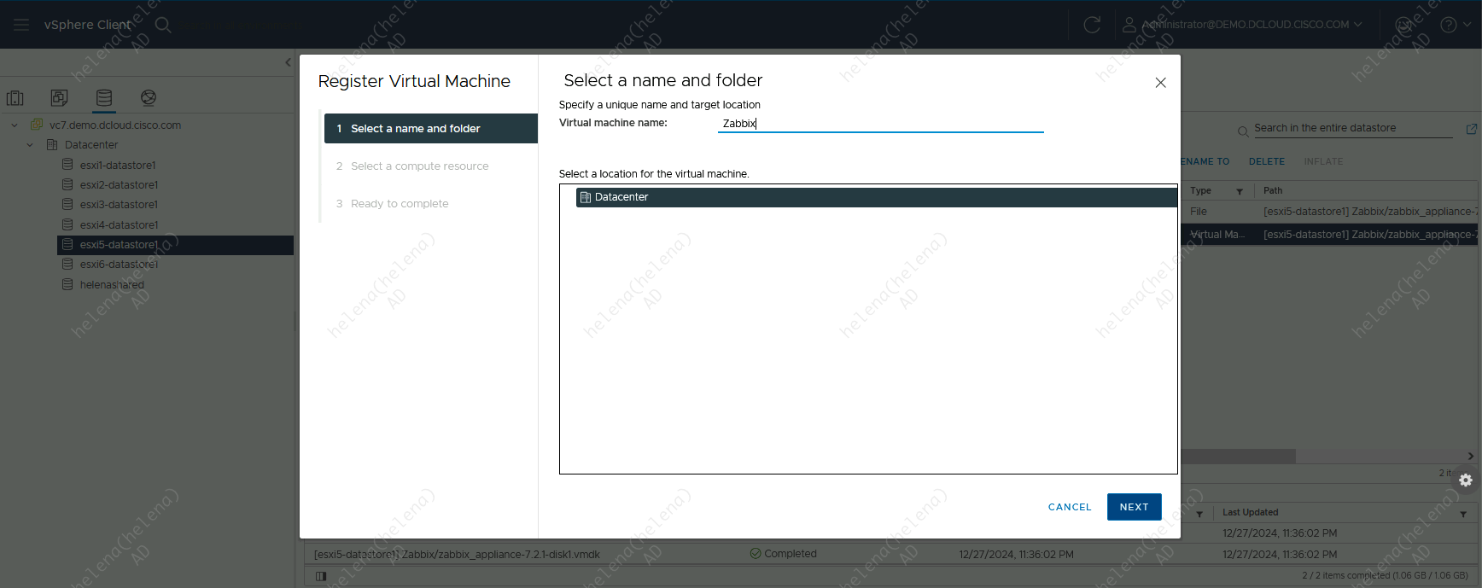Click the global search magnifier icon

pyautogui.click(x=163, y=25)
